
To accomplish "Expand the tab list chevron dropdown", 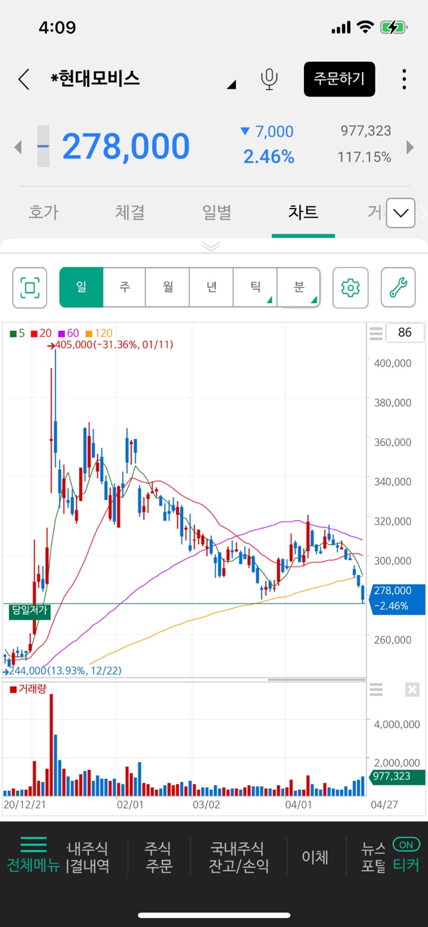I will tap(400, 213).
